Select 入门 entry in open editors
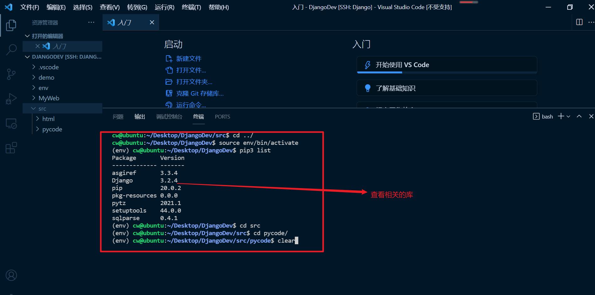The image size is (595, 295). coord(62,46)
